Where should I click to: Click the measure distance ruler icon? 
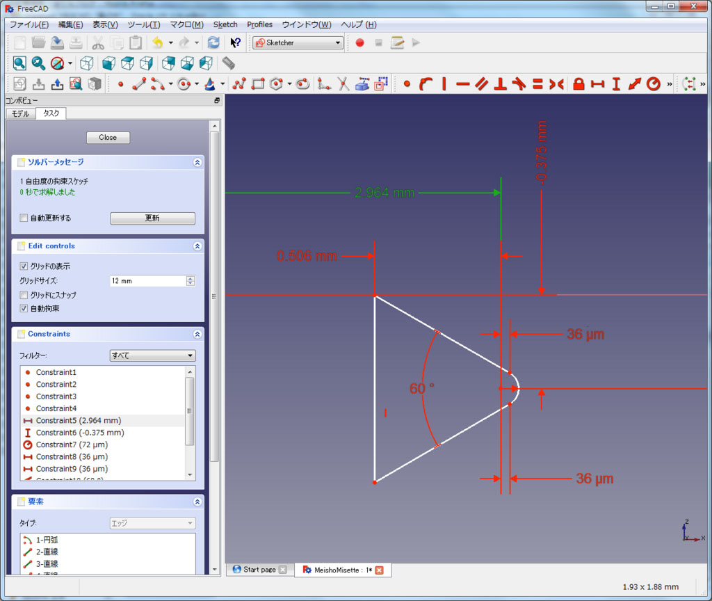coord(228,63)
